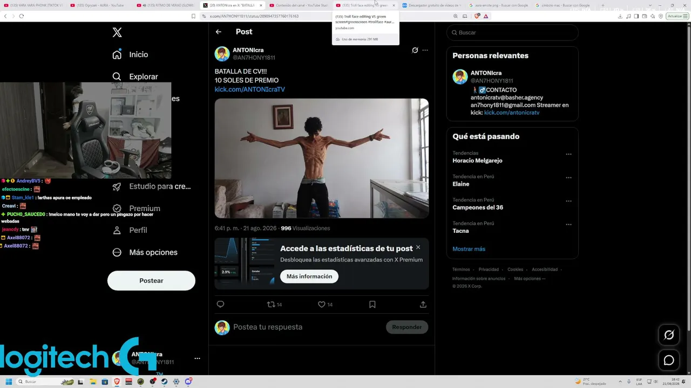Go back using the Post arrow

219,32
